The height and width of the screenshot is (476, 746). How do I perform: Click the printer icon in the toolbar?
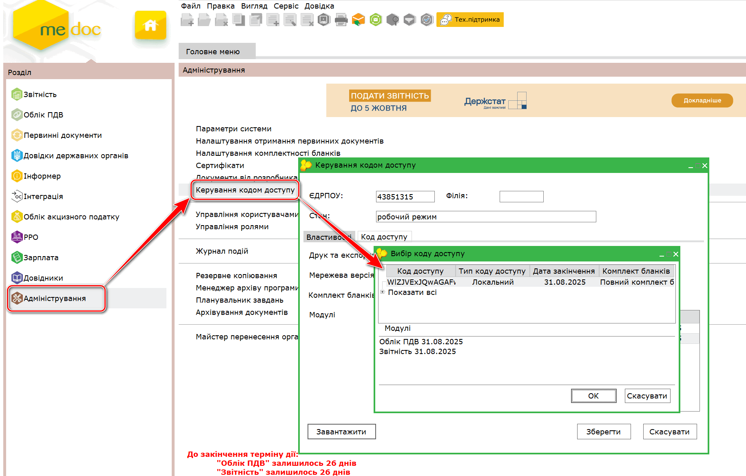click(x=341, y=20)
